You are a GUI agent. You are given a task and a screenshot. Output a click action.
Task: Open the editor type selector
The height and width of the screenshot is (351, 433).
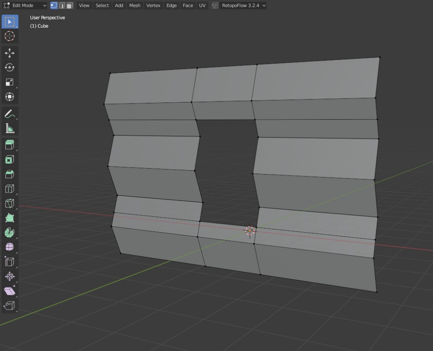(x=6, y=5)
